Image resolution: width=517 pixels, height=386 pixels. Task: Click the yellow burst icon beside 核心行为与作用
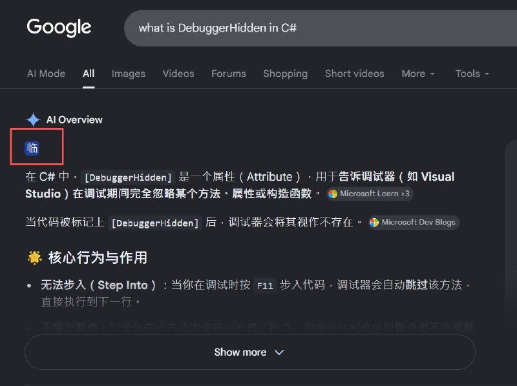(x=35, y=258)
